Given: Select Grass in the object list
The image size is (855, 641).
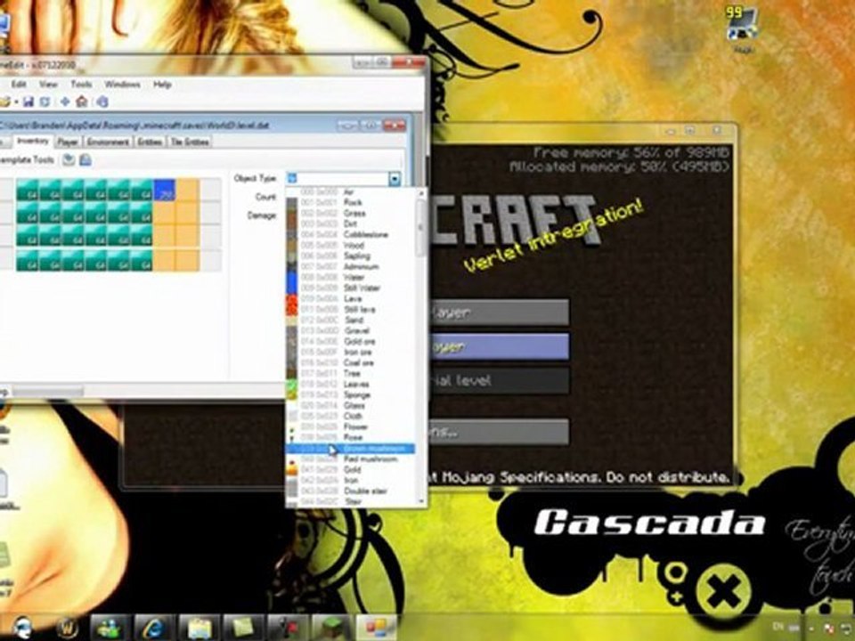Looking at the screenshot, I should tap(351, 213).
